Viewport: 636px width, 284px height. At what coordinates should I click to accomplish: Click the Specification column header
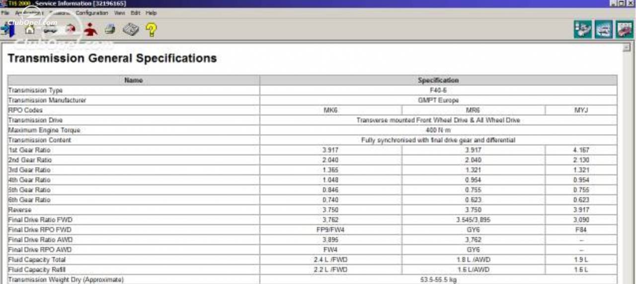point(438,80)
